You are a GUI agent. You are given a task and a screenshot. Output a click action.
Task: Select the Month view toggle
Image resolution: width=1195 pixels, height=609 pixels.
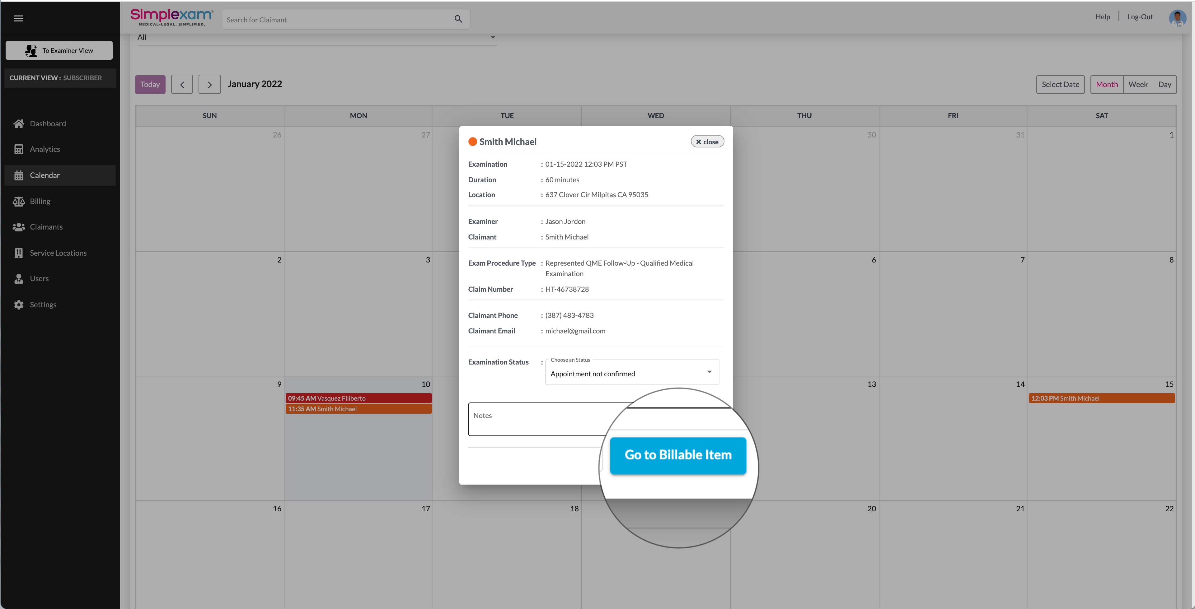pyautogui.click(x=1106, y=84)
